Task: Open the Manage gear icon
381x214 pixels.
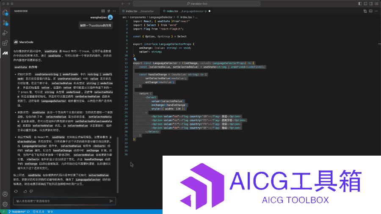Action: pyautogui.click(x=5, y=204)
